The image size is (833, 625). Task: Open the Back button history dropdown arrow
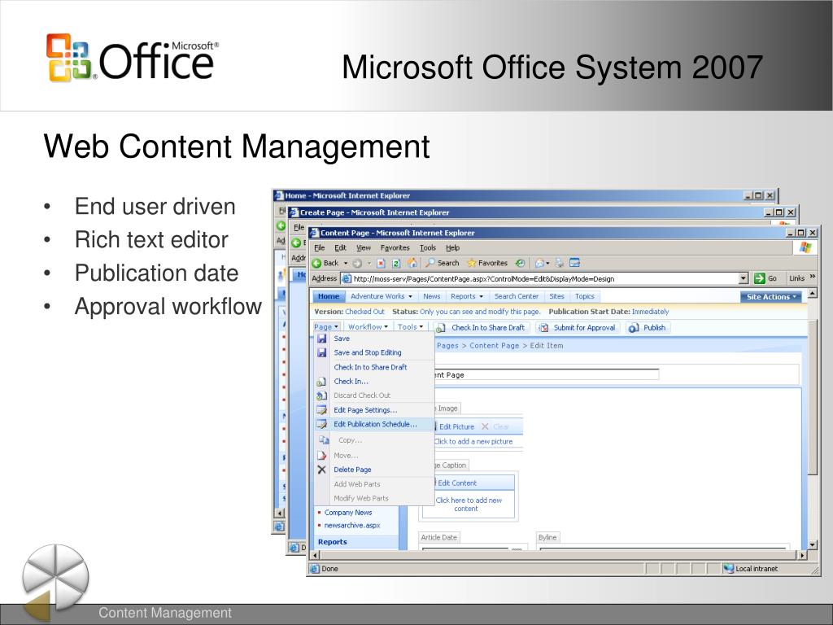pyautogui.click(x=345, y=263)
